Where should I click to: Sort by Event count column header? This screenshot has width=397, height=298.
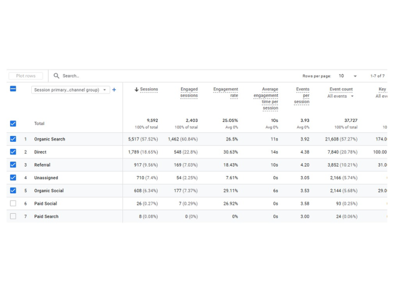341,89
